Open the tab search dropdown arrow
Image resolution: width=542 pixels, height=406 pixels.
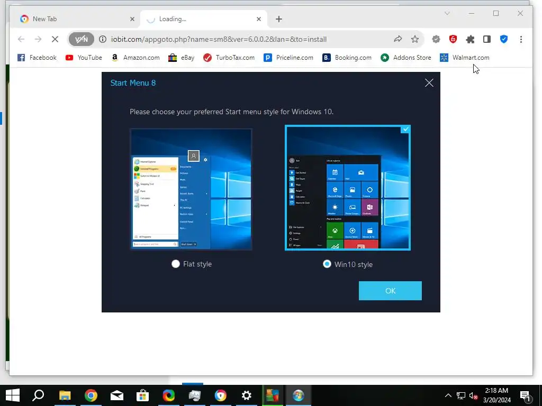click(x=447, y=13)
